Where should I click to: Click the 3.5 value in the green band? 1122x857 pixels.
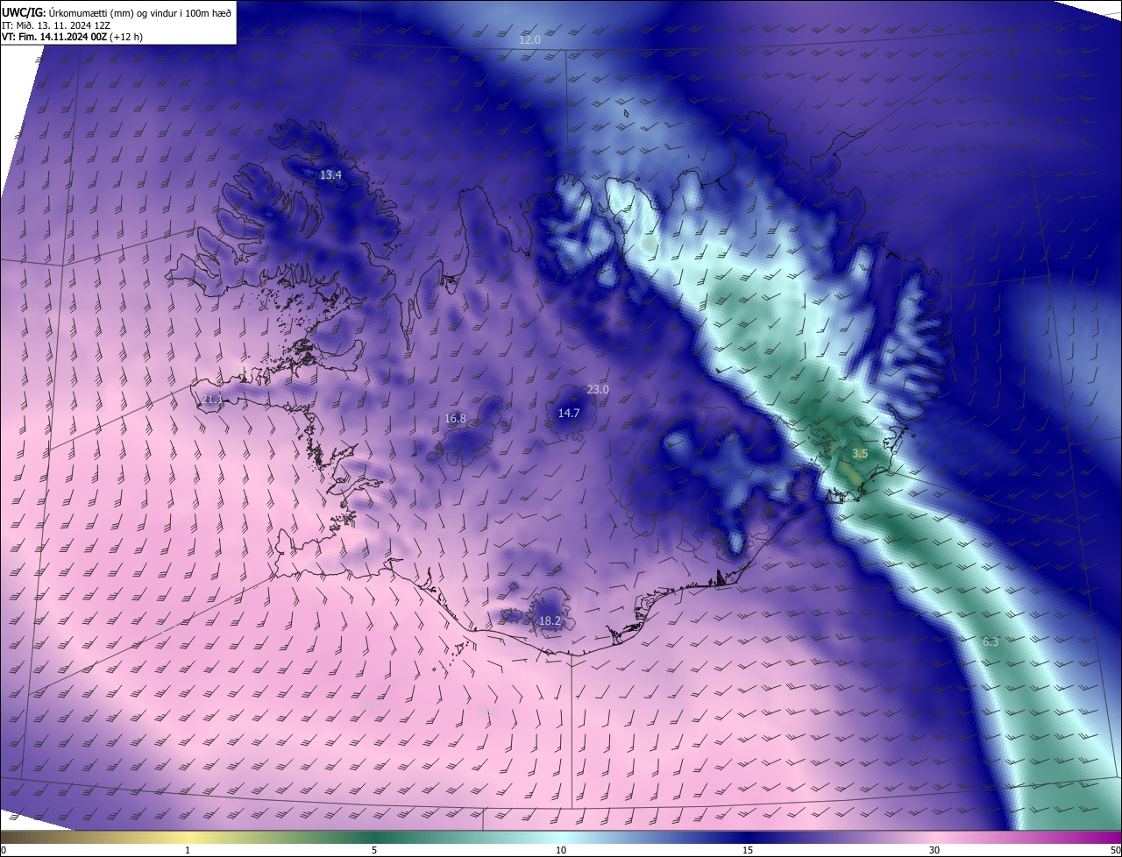[x=860, y=454]
